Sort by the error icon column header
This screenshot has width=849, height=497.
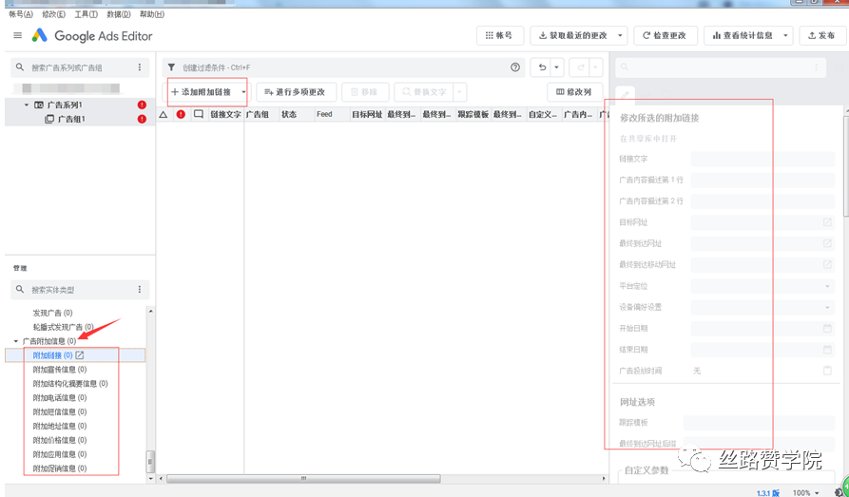pyautogui.click(x=181, y=114)
